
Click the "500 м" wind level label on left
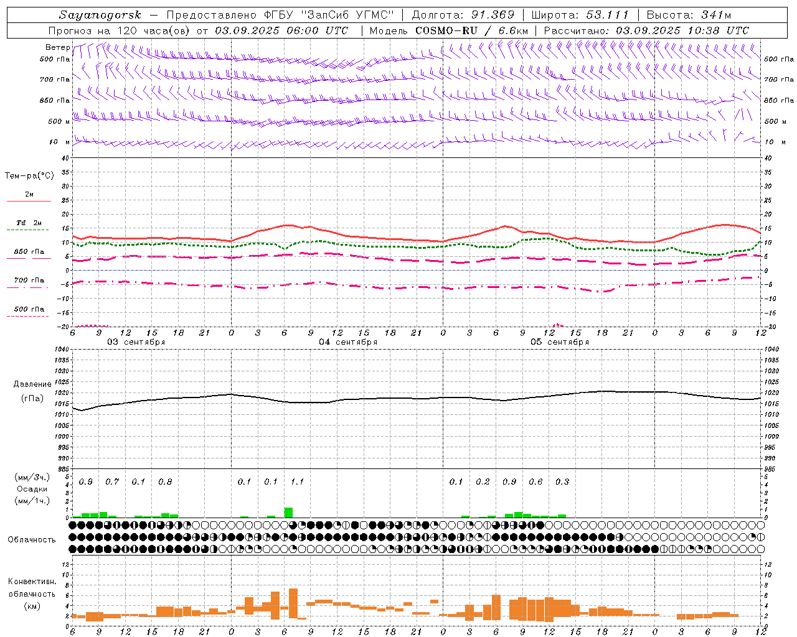[x=59, y=122]
